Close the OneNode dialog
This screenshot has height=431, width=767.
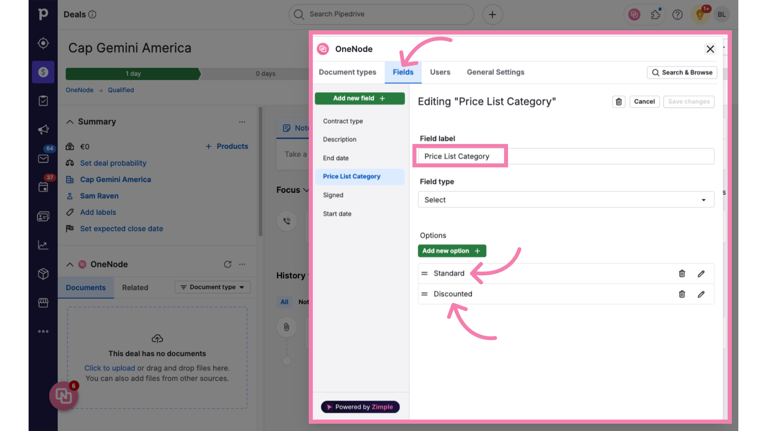(710, 49)
